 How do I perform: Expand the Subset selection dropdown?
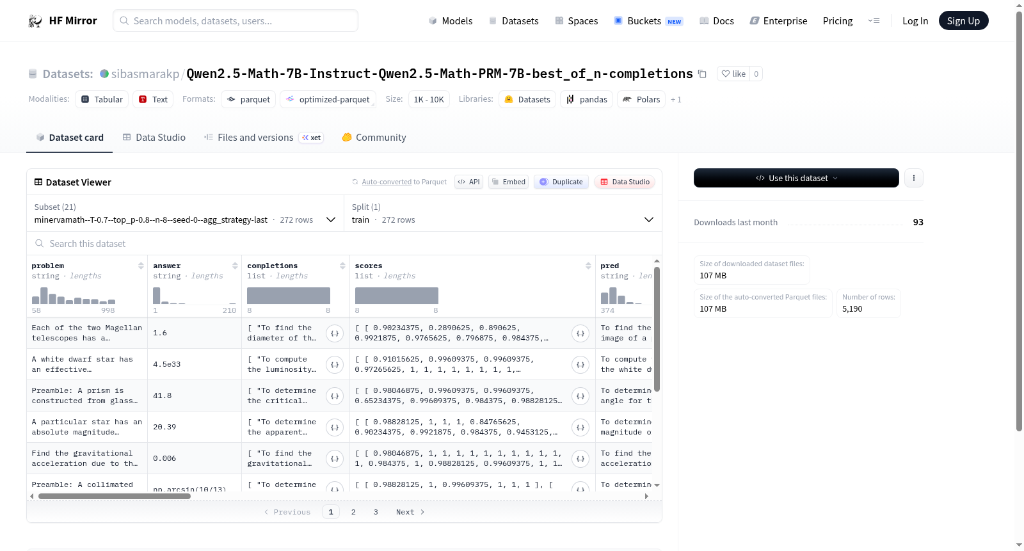(185, 213)
